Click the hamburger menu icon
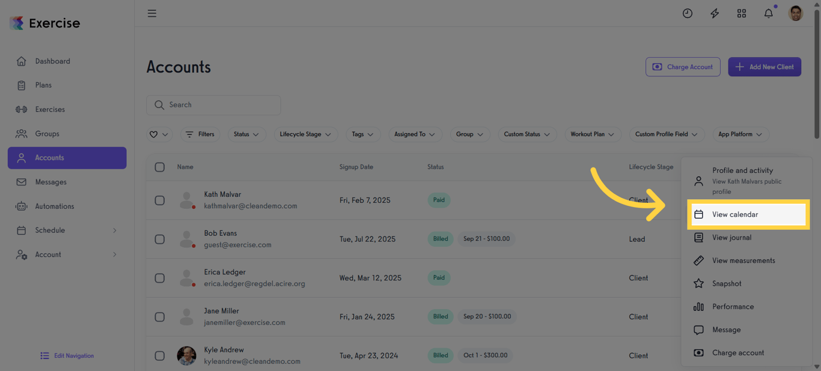Image resolution: width=821 pixels, height=371 pixels. 151,13
